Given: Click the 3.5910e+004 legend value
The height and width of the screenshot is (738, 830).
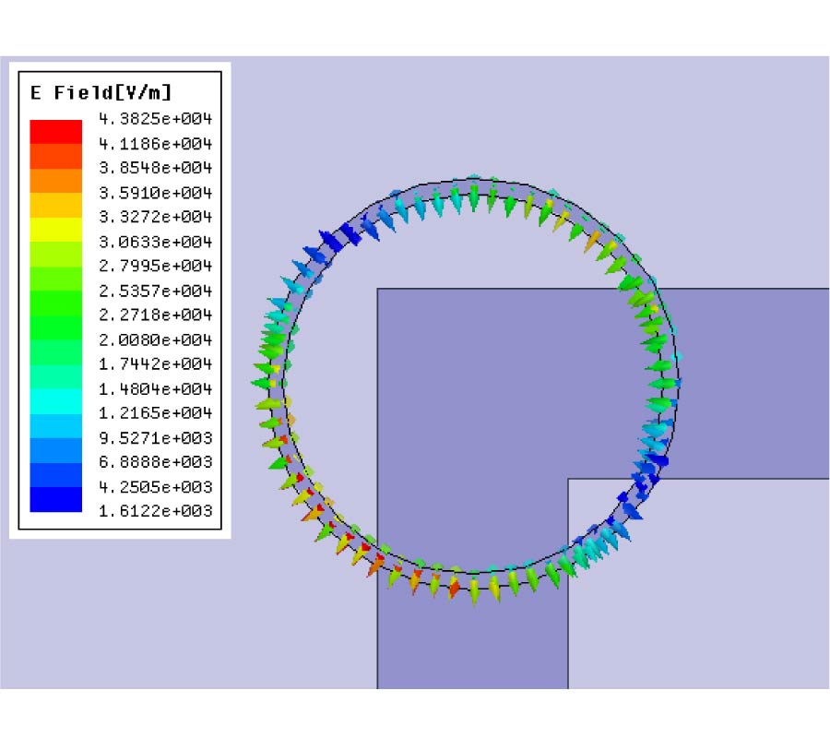Looking at the screenshot, I should pyautogui.click(x=155, y=193).
